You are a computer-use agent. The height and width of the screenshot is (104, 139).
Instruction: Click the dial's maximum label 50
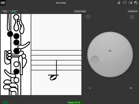click(131, 88)
